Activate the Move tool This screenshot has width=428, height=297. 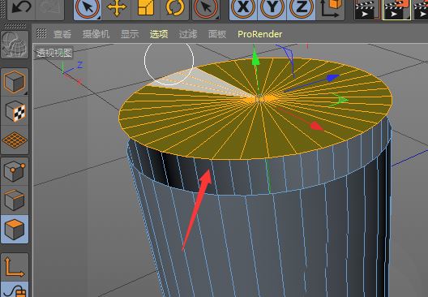117,8
